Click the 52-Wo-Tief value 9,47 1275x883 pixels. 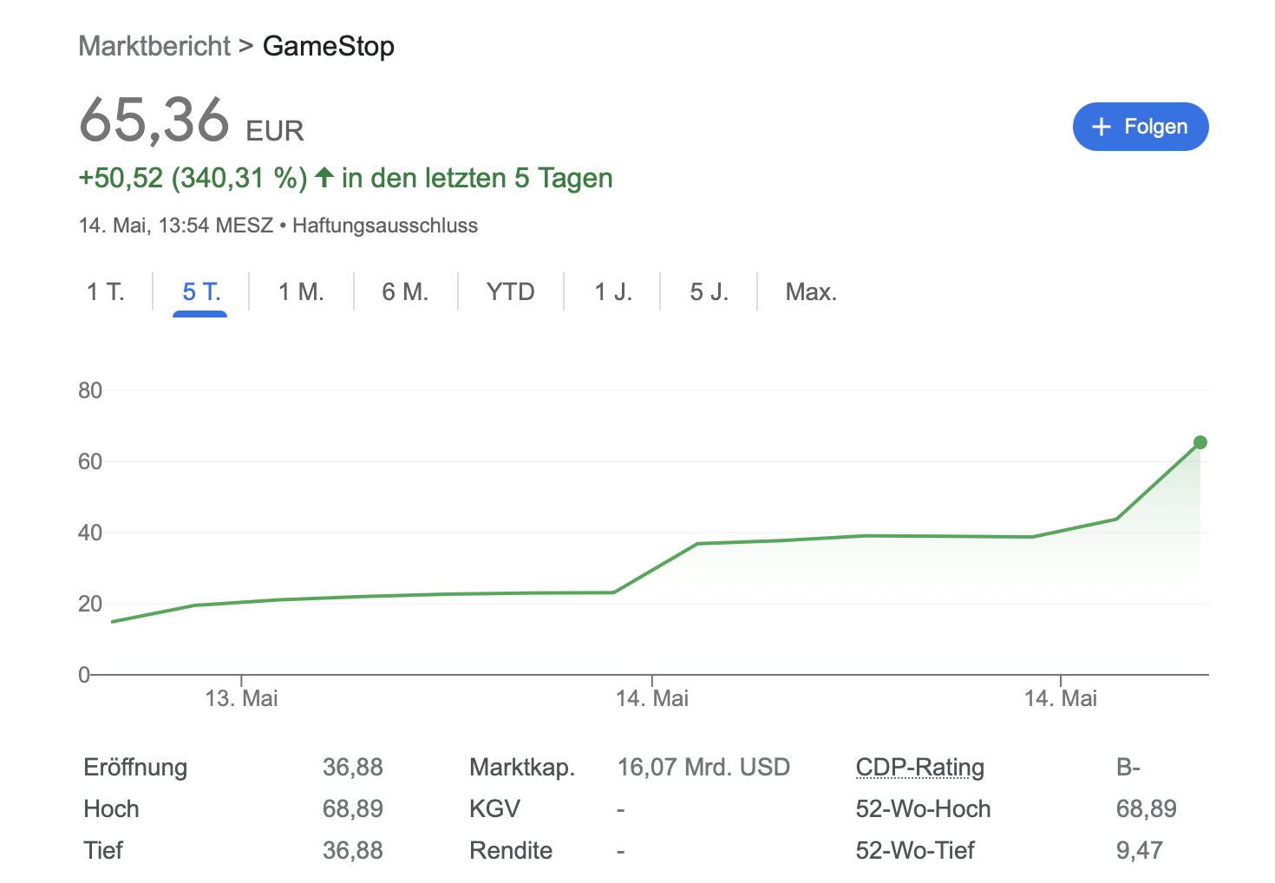[x=1140, y=851]
